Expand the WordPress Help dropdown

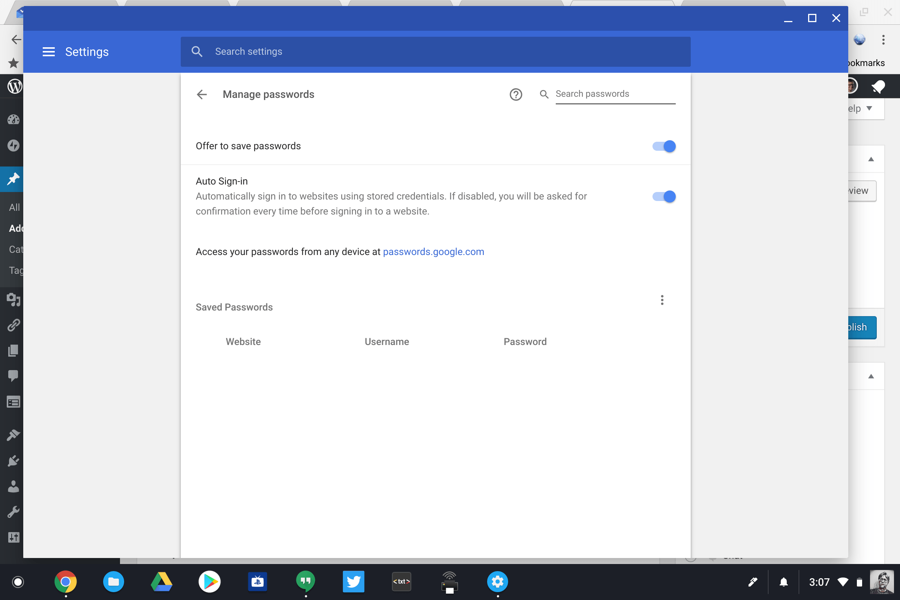pos(866,109)
